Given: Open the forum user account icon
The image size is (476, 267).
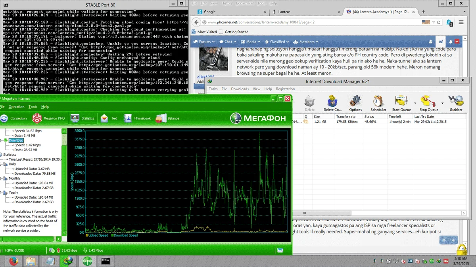Looking at the screenshot, I should (431, 42).
